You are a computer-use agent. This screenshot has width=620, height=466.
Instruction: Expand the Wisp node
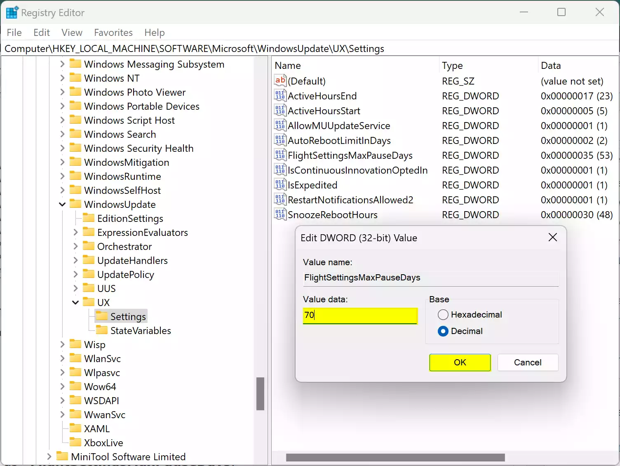pyautogui.click(x=62, y=344)
